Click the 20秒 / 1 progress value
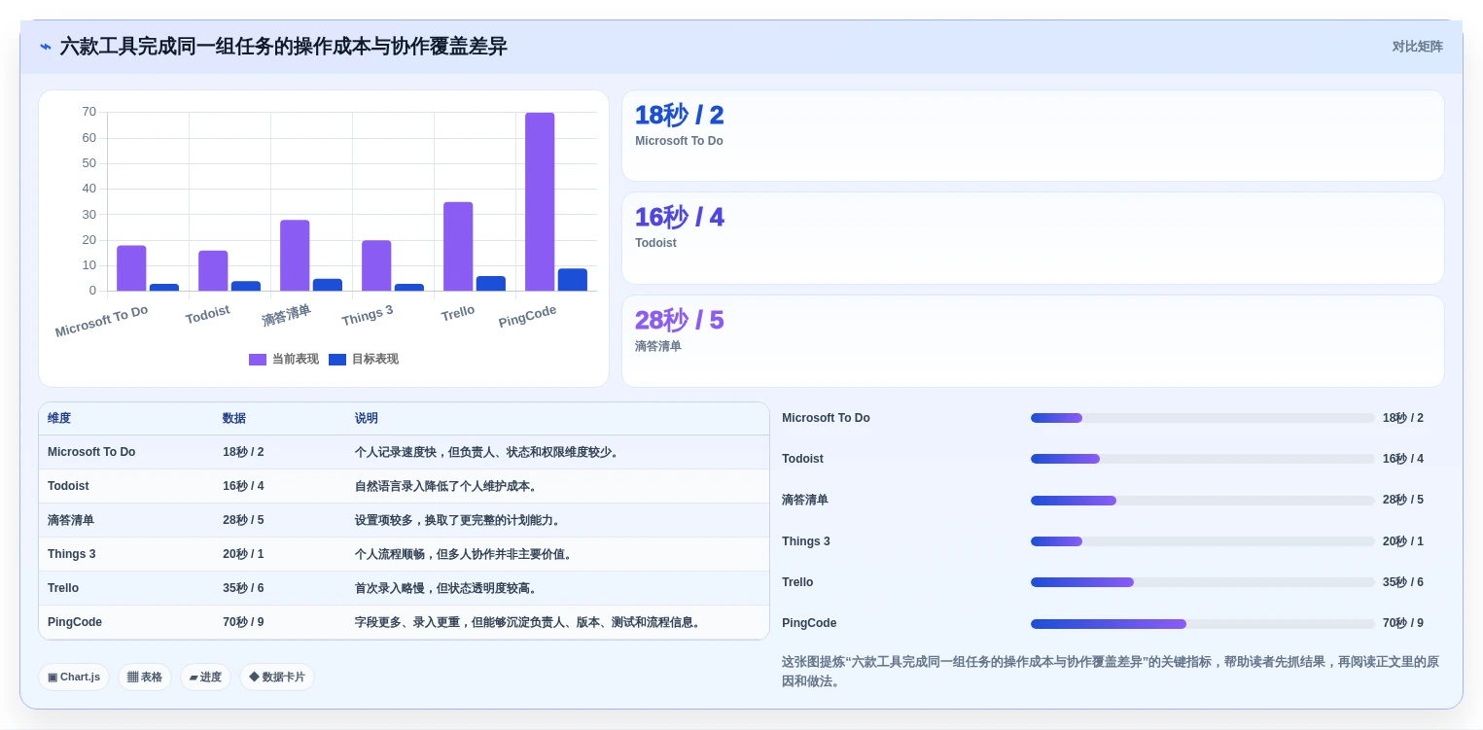1483x730 pixels. pyautogui.click(x=1403, y=541)
